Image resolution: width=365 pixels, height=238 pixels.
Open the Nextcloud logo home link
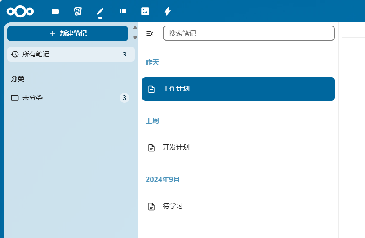click(20, 11)
